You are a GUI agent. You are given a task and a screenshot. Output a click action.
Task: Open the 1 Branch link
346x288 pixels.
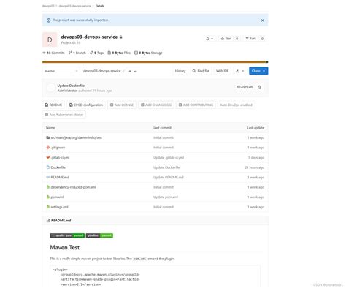click(77, 53)
